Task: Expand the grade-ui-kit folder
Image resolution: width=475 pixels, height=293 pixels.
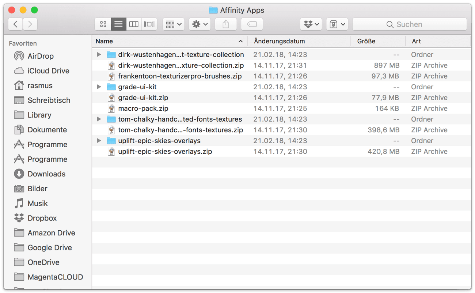Action: pos(99,87)
